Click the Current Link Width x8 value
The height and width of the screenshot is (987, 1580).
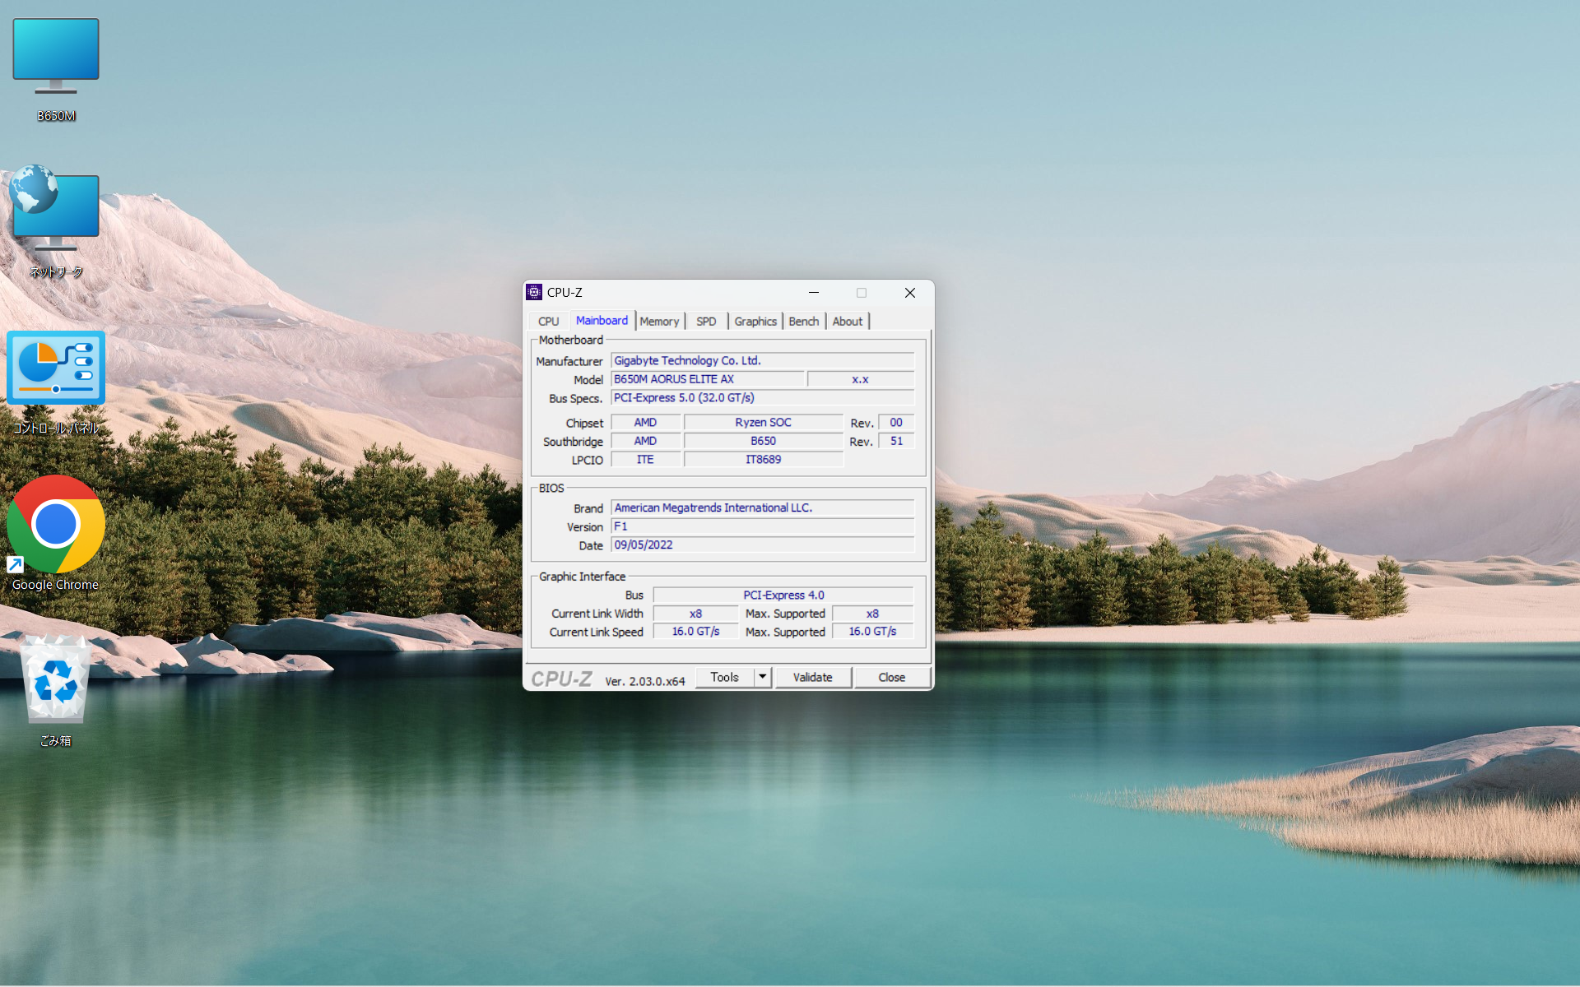coord(695,614)
